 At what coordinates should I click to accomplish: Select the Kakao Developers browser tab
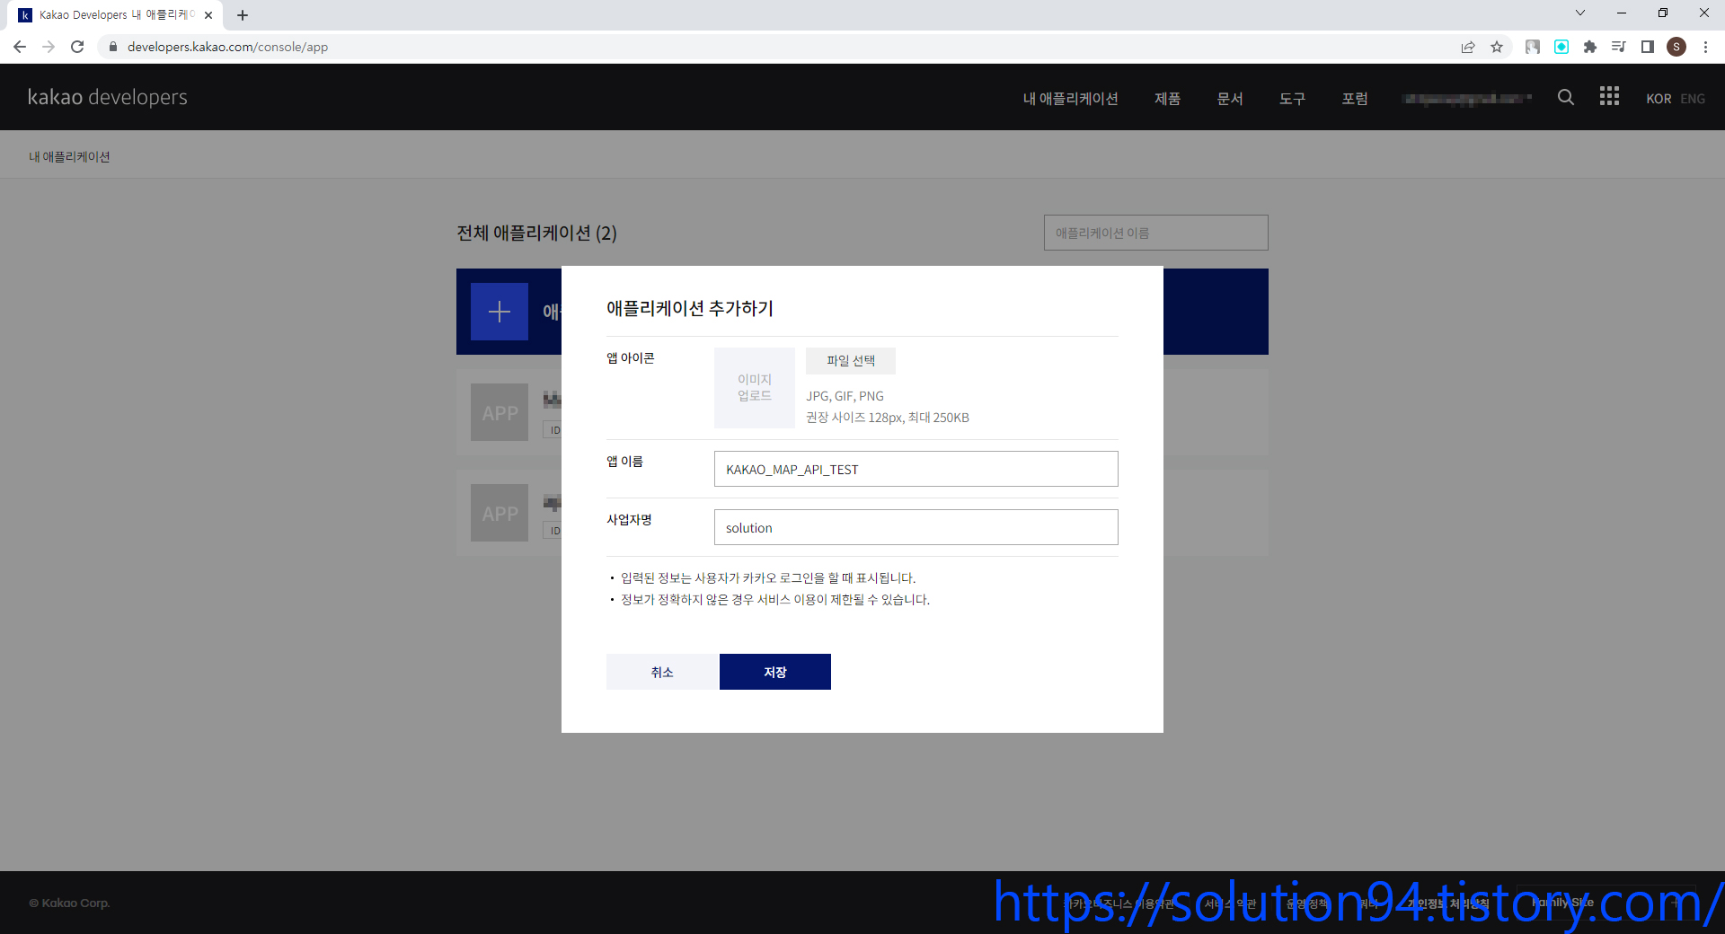(x=115, y=15)
